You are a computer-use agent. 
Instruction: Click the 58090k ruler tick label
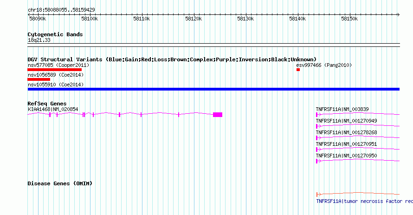38,19
